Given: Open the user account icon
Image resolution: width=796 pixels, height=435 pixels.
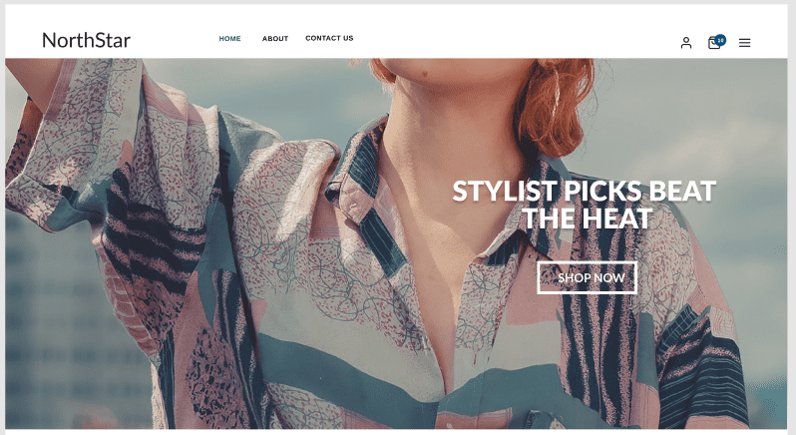Looking at the screenshot, I should (x=686, y=43).
